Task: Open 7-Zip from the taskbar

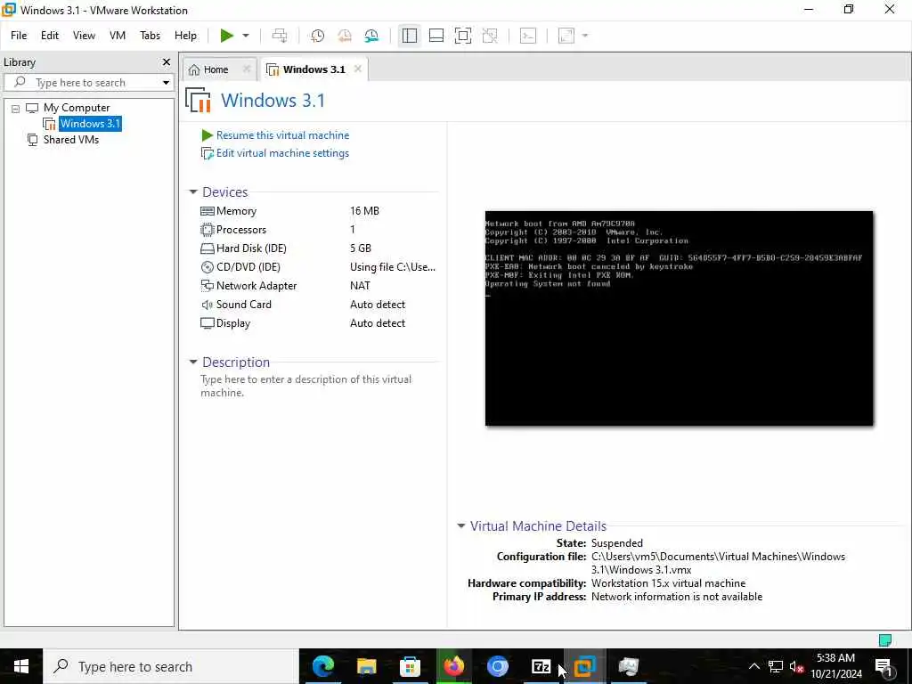Action: (x=541, y=666)
